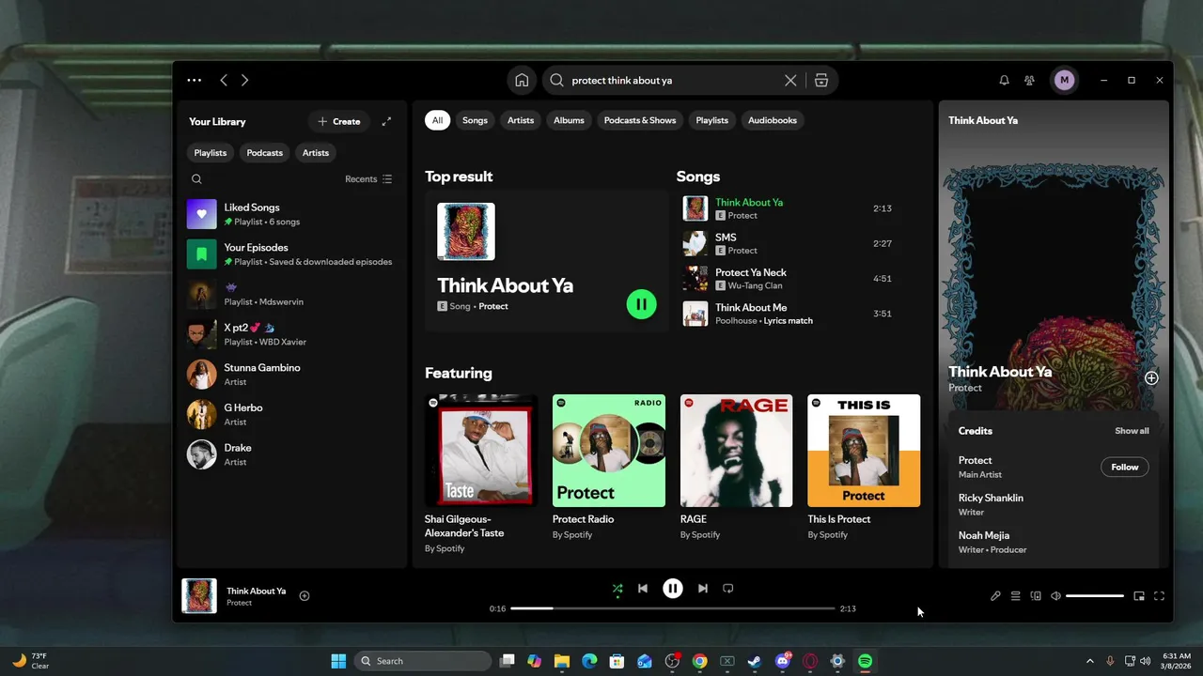Open Connect to a device
1203x676 pixels.
[x=1036, y=596]
